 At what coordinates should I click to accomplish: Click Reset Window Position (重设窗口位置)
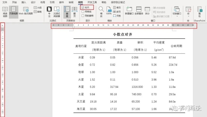(x=161, y=16)
